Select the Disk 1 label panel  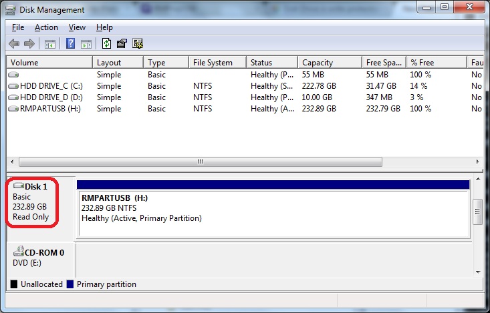41,208
